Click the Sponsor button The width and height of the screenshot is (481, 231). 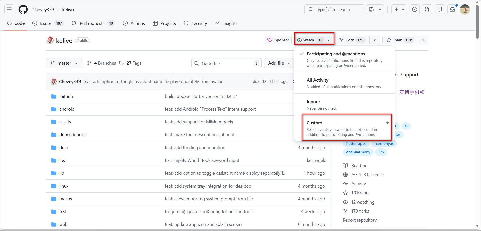(278, 40)
